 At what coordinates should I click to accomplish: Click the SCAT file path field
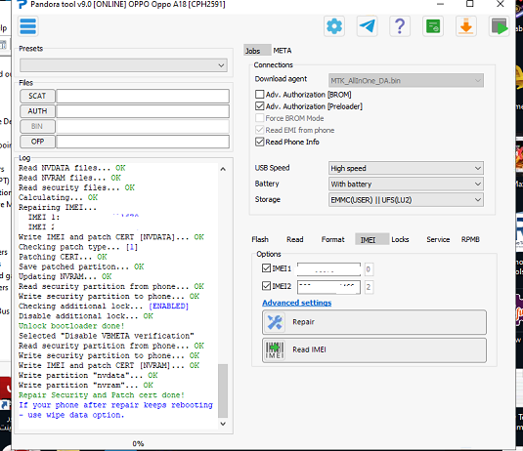(143, 96)
